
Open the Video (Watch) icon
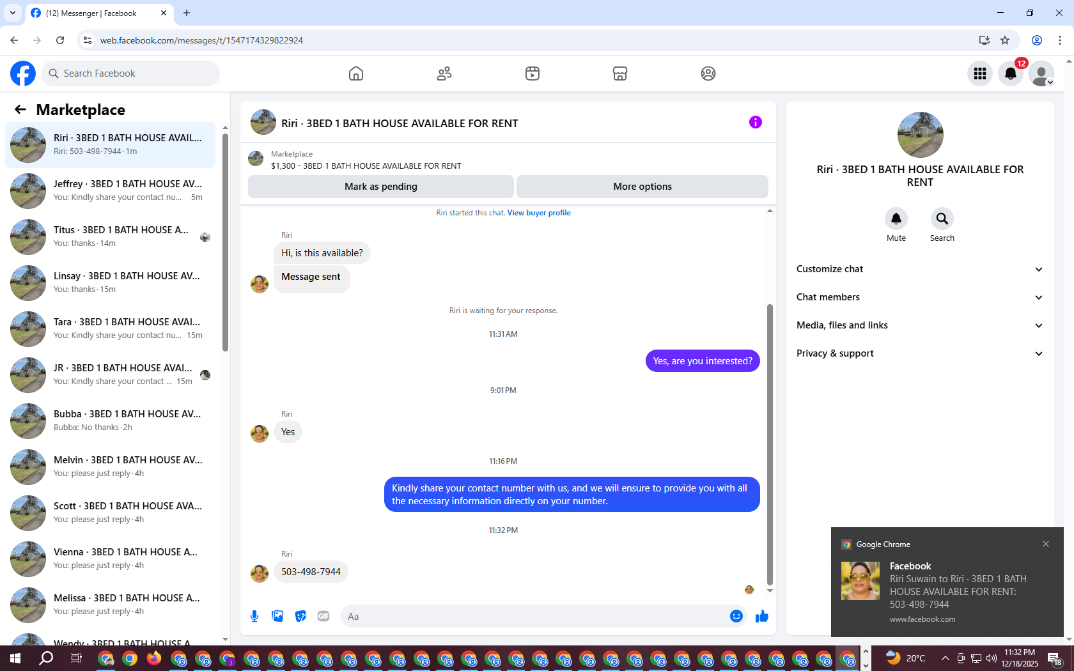(x=533, y=73)
